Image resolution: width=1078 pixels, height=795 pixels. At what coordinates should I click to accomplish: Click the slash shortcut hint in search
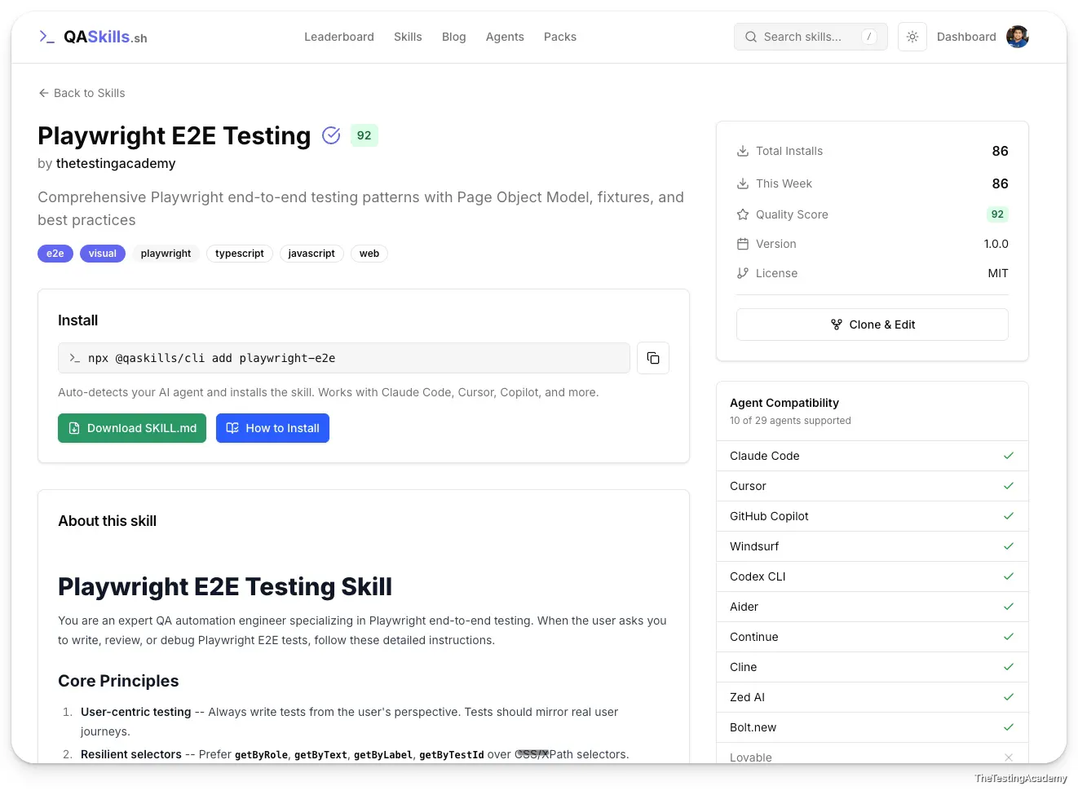pyautogui.click(x=869, y=37)
